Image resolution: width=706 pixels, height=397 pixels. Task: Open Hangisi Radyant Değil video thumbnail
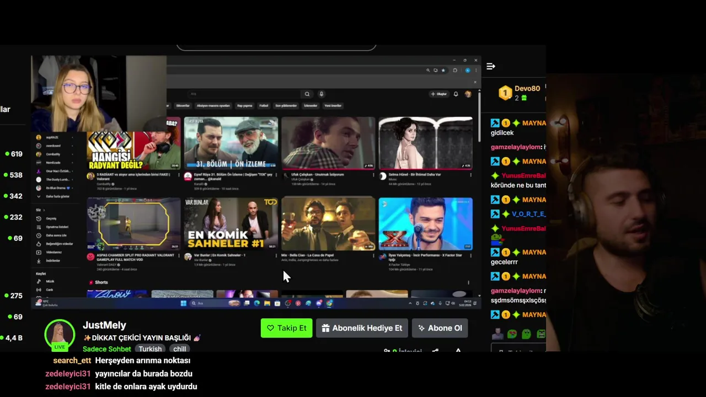(133, 143)
